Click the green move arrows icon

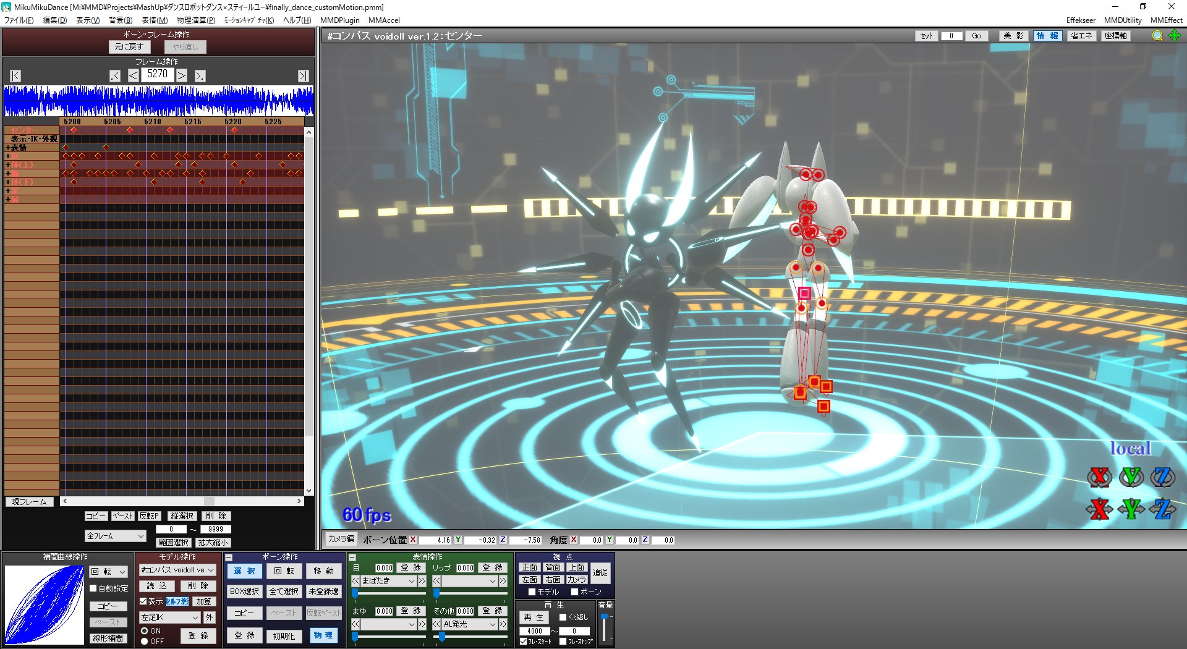point(1175,36)
